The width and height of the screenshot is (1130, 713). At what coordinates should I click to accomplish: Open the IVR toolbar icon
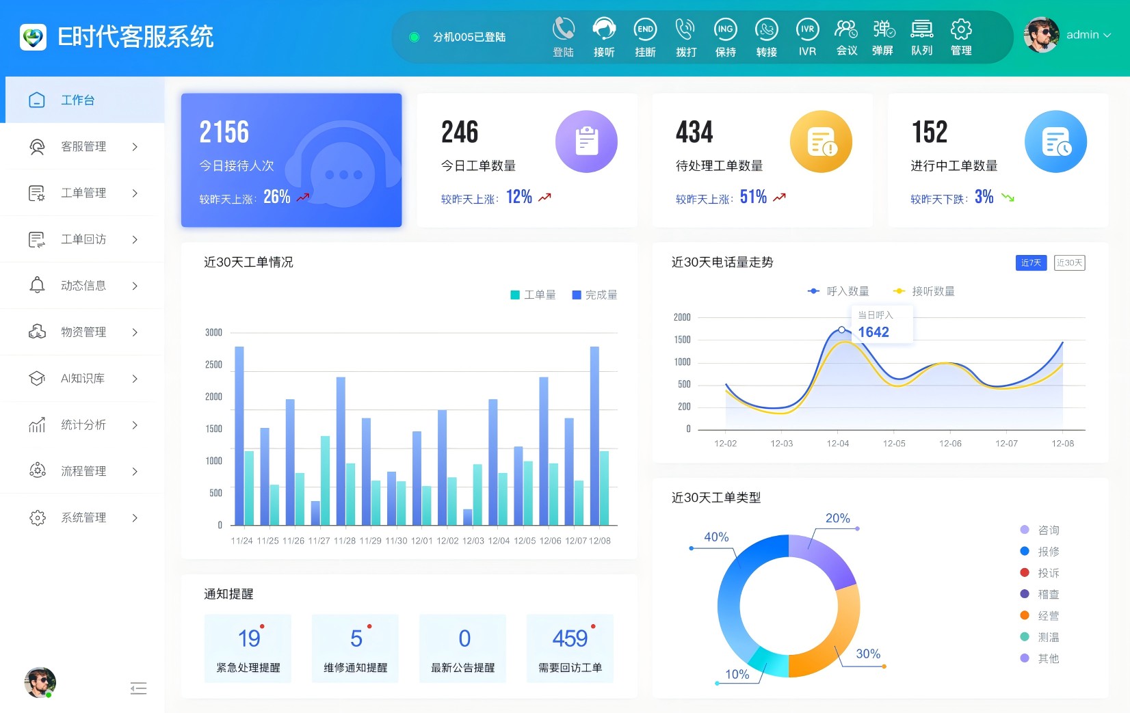[x=808, y=29]
